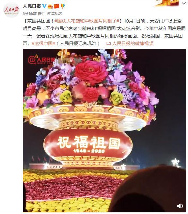Click the post text body
Viewport: 188px width, 214px height.
(104, 32)
